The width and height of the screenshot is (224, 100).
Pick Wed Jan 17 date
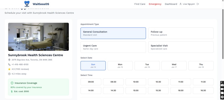click(x=174, y=66)
